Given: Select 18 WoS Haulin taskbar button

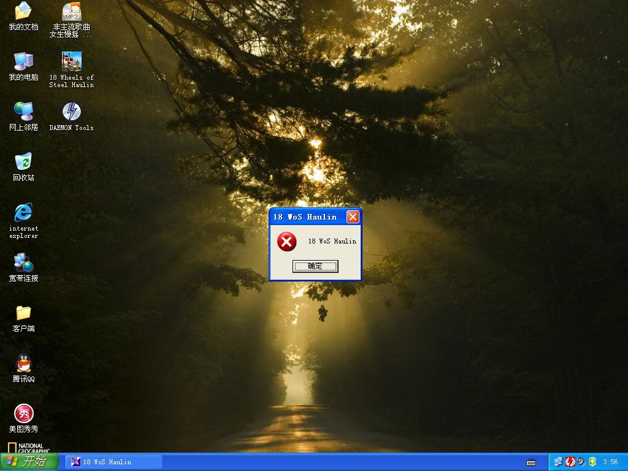Looking at the screenshot, I should [x=113, y=462].
